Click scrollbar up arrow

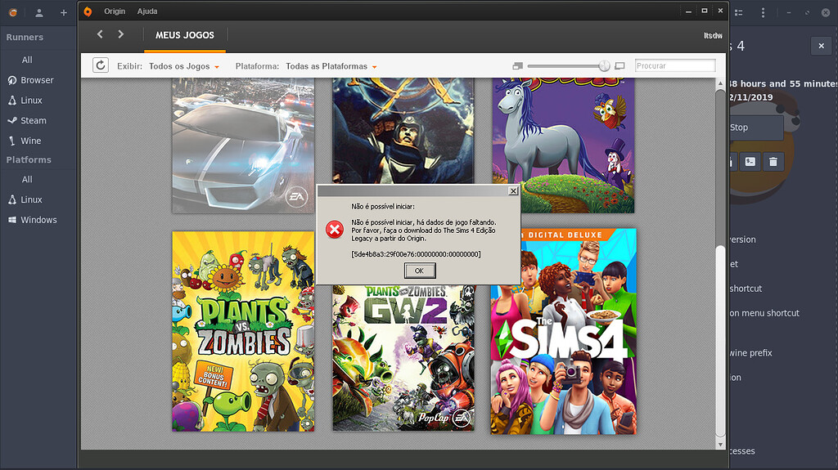tap(720, 83)
